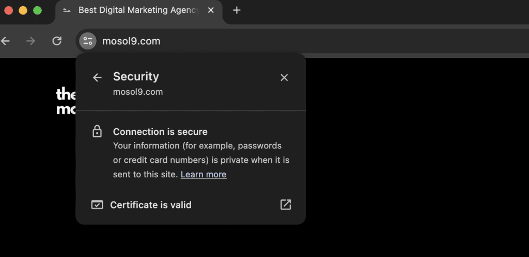Go back from the Security panel

pyautogui.click(x=97, y=77)
